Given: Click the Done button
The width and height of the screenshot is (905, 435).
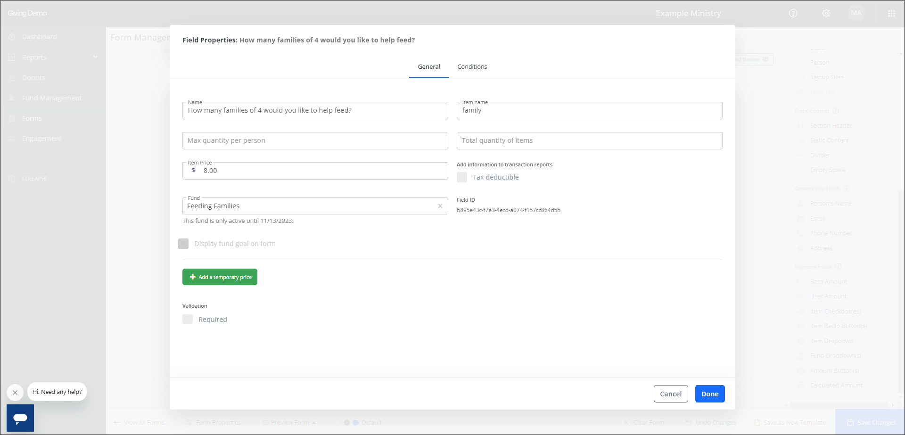Looking at the screenshot, I should coord(709,394).
